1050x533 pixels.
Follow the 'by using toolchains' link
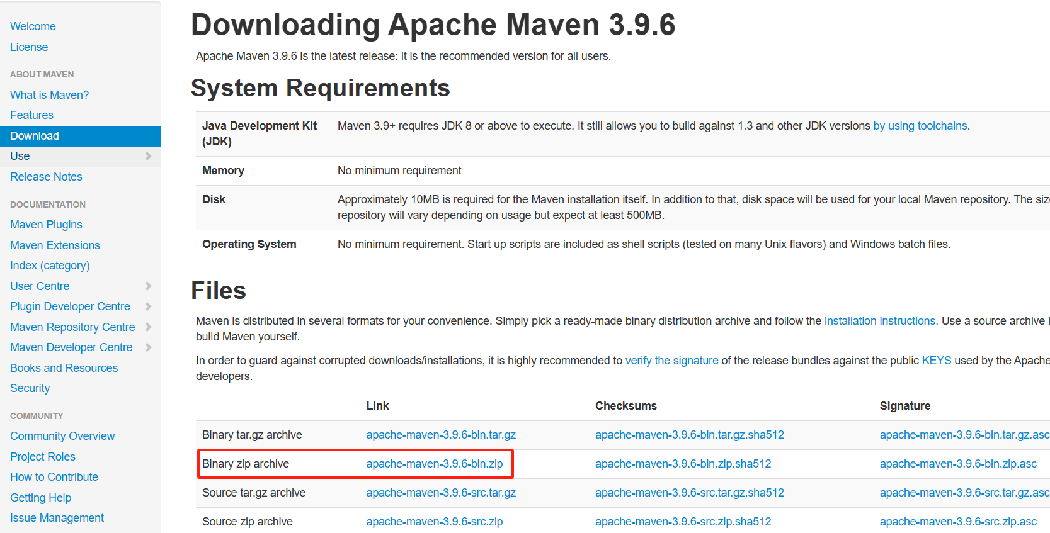pos(920,126)
